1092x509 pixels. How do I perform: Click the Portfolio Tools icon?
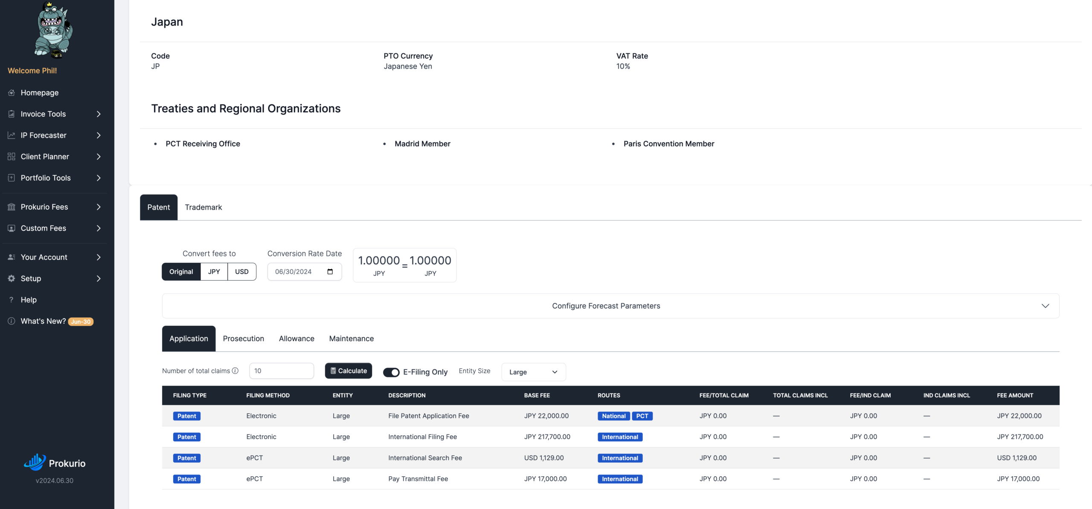pos(12,178)
